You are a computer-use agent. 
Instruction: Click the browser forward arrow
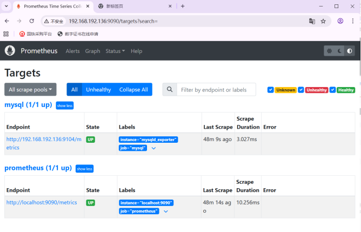pyautogui.click(x=19, y=21)
